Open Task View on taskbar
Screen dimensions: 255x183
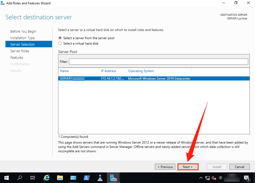pyautogui.click(x=33, y=178)
